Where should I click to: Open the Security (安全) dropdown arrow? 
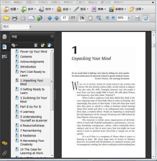[70, 9]
